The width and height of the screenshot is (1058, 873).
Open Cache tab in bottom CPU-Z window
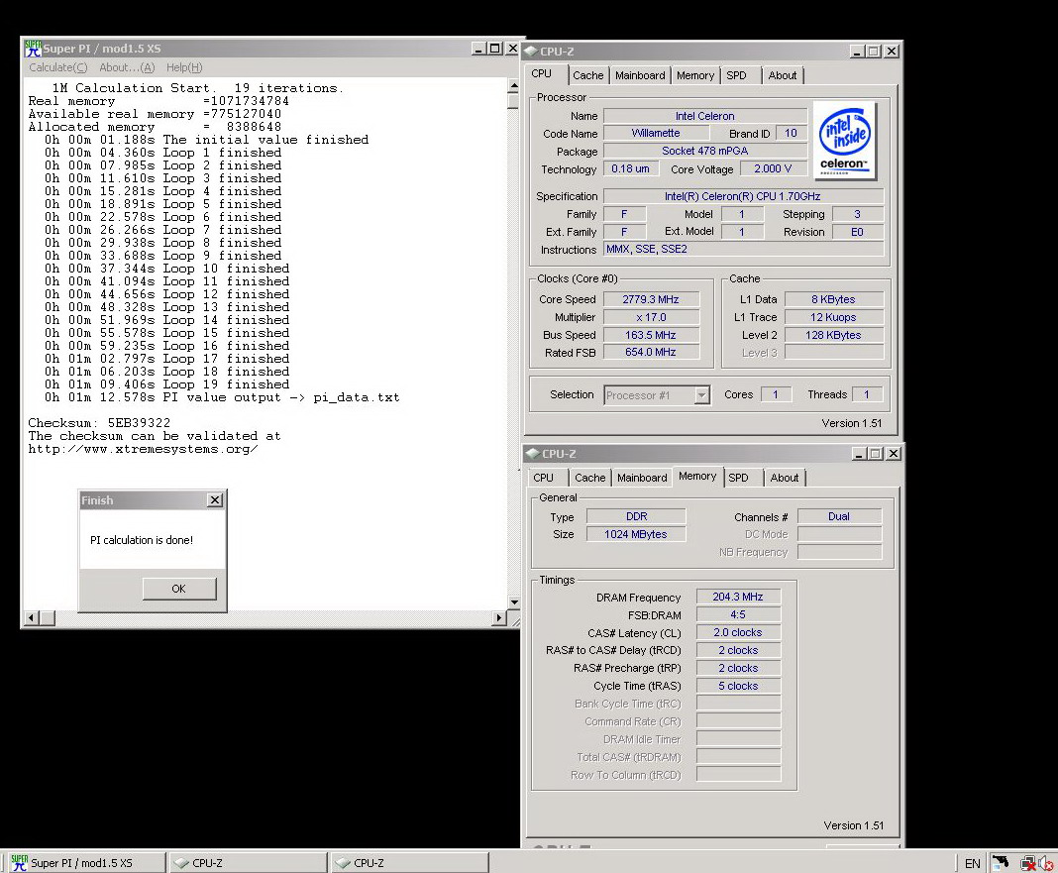[x=590, y=478]
